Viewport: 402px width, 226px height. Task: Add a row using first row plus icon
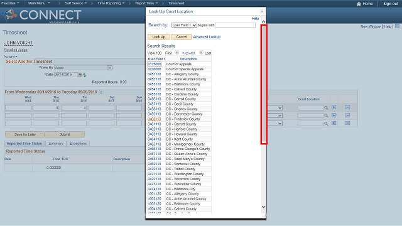(x=334, y=107)
